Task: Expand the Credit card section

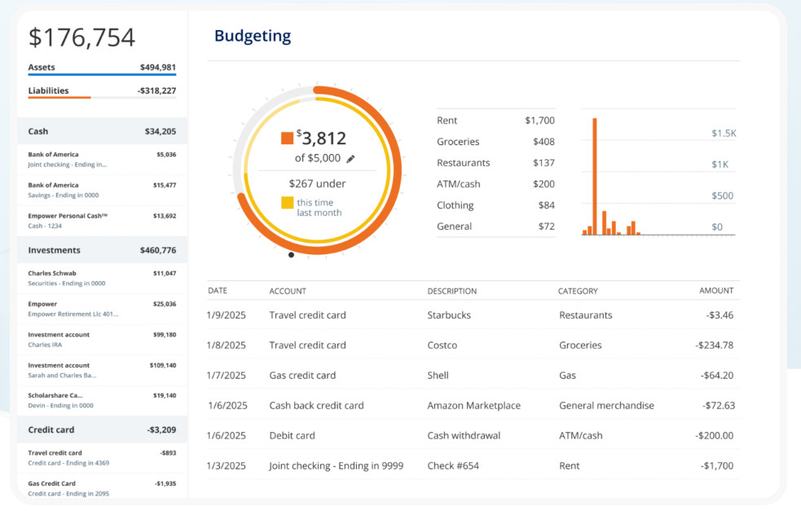Action: tap(102, 430)
